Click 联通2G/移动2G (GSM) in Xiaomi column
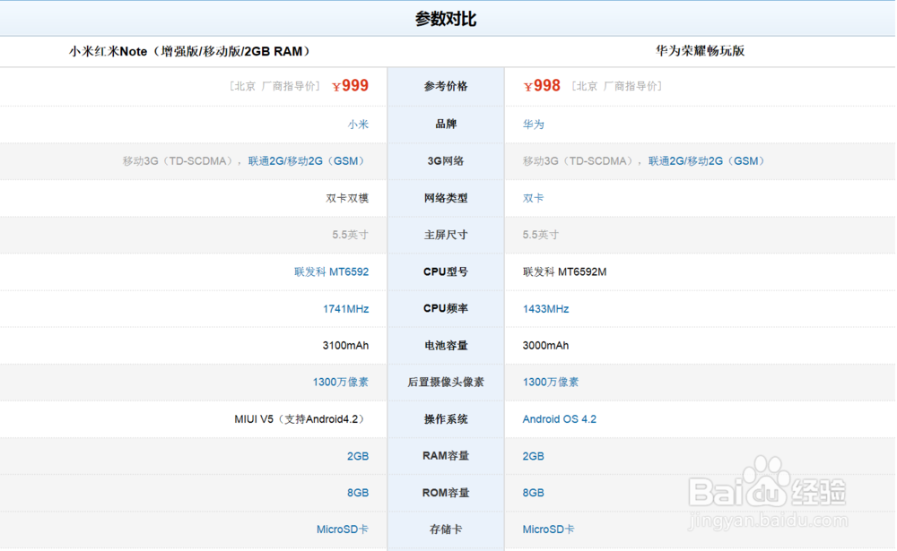This screenshot has height=551, width=897. (x=309, y=161)
